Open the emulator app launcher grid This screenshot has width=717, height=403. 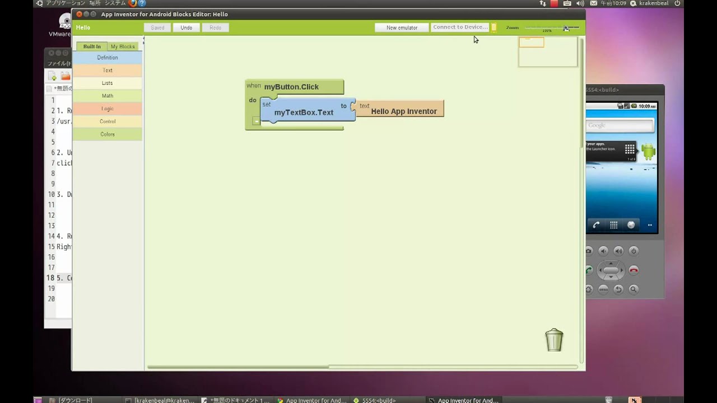pos(614,225)
